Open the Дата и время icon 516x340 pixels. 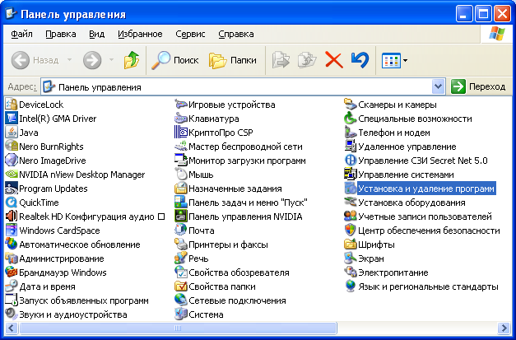12,286
